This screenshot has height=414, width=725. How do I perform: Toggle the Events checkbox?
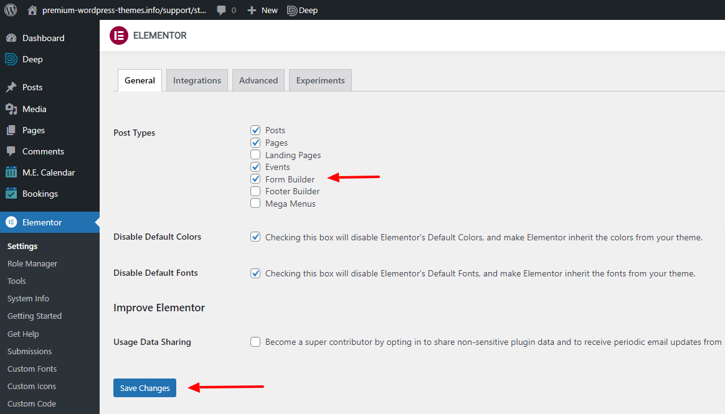point(255,166)
